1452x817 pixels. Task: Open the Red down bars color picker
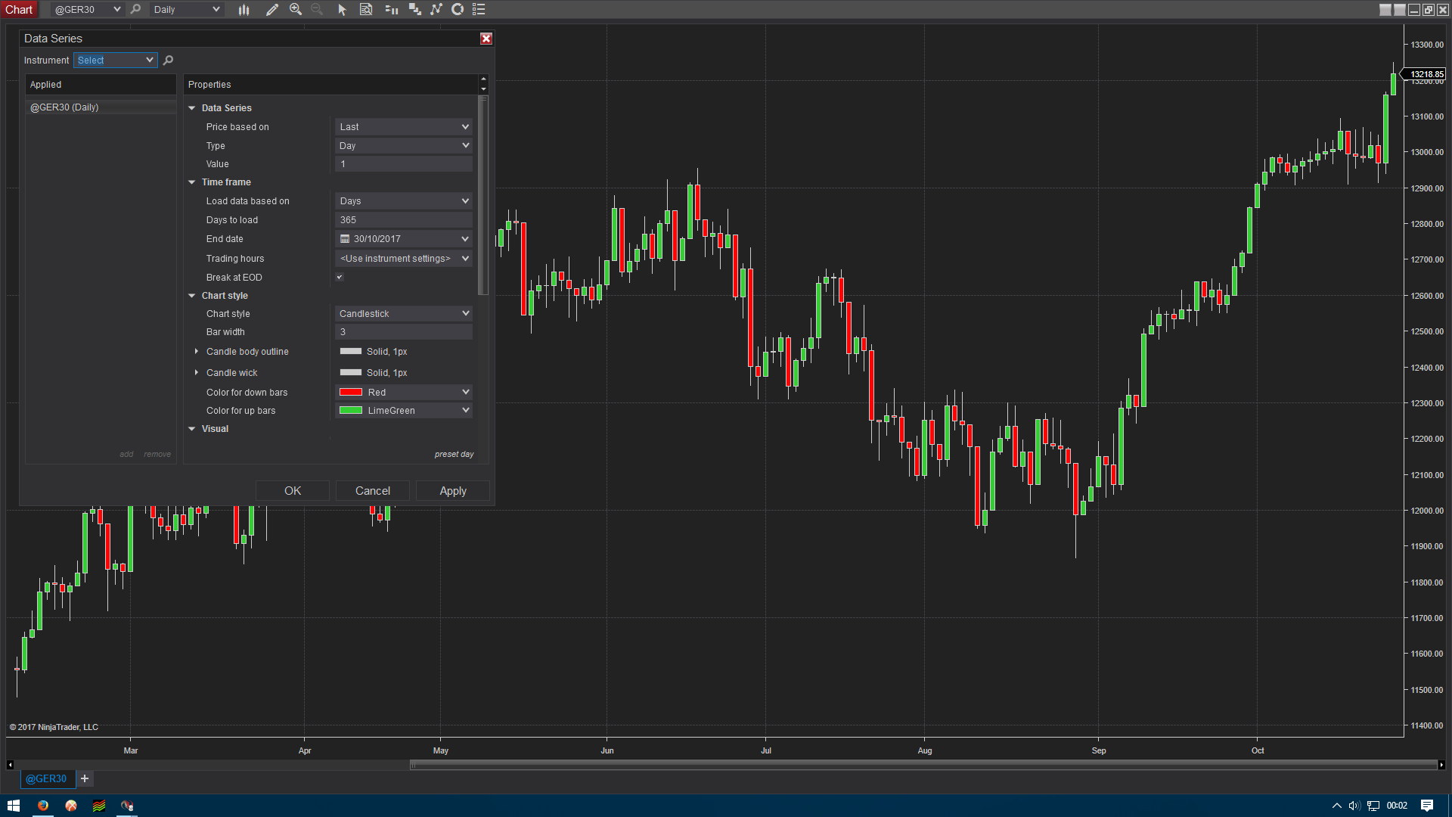click(404, 393)
